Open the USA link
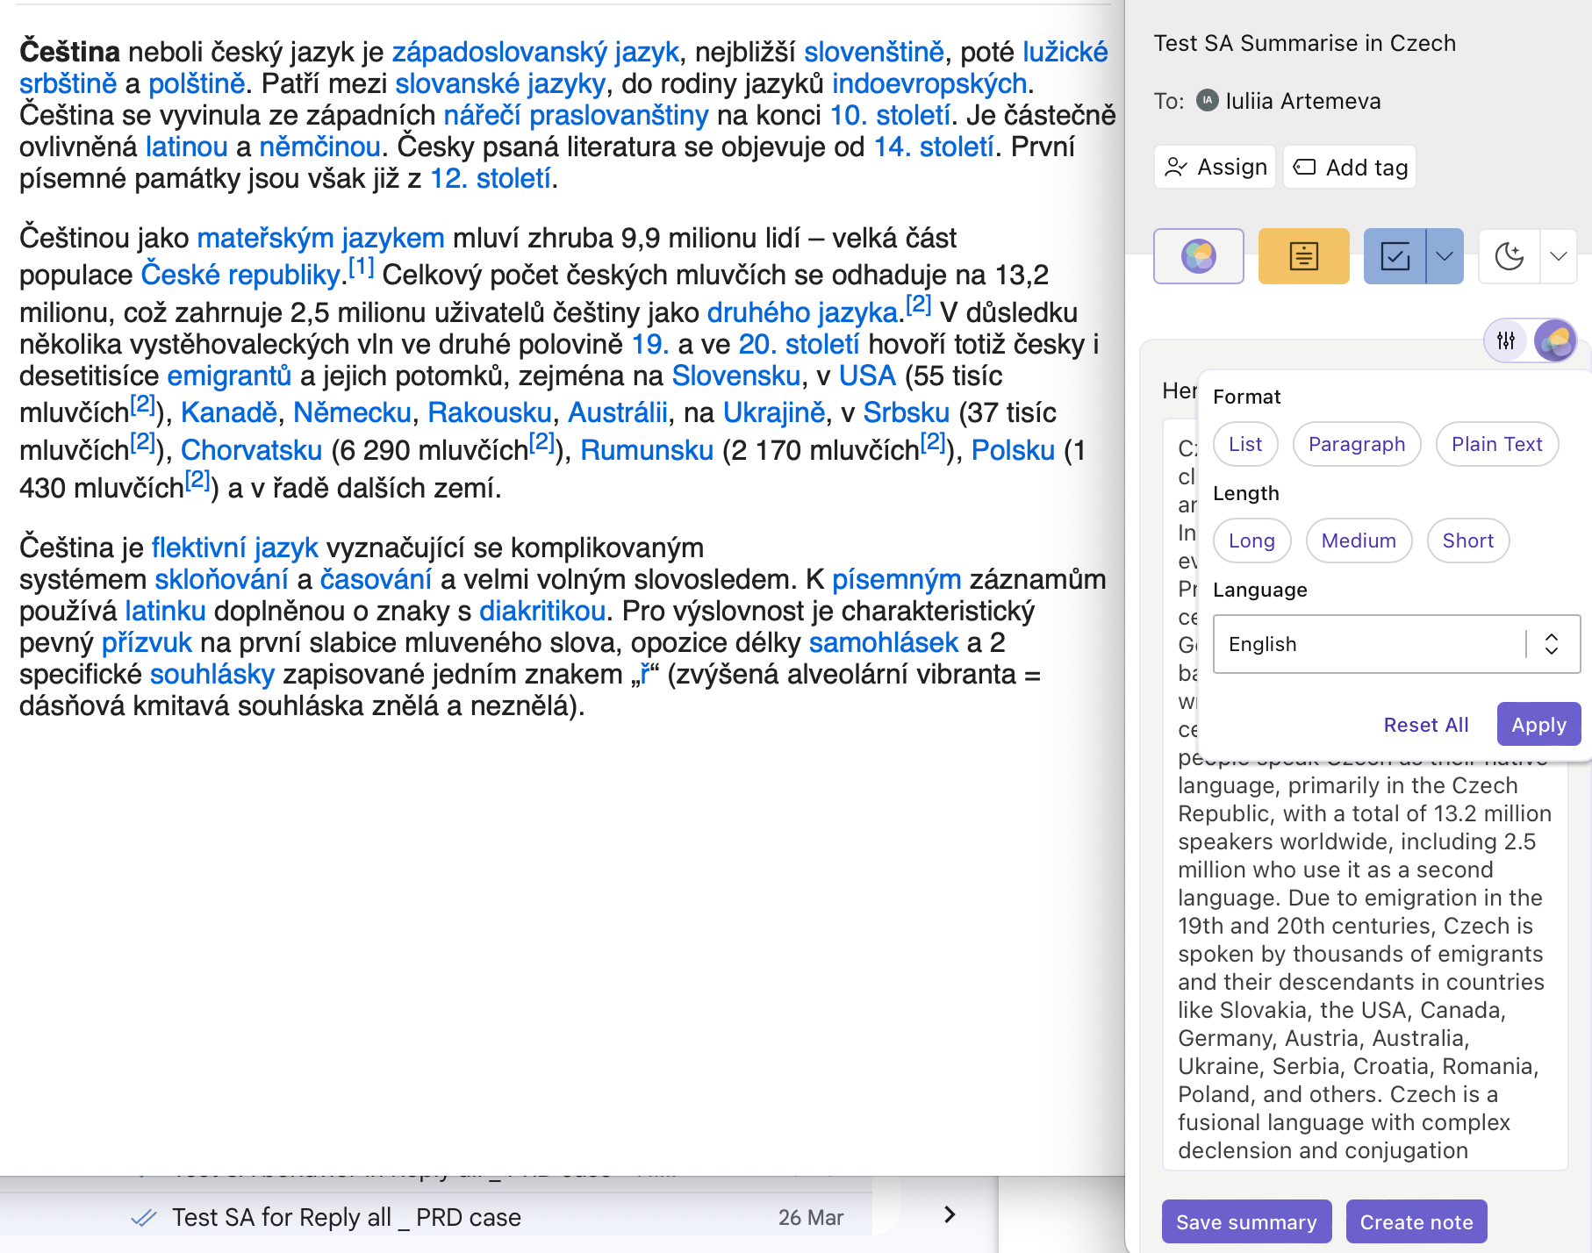Image resolution: width=1592 pixels, height=1253 pixels. (867, 376)
